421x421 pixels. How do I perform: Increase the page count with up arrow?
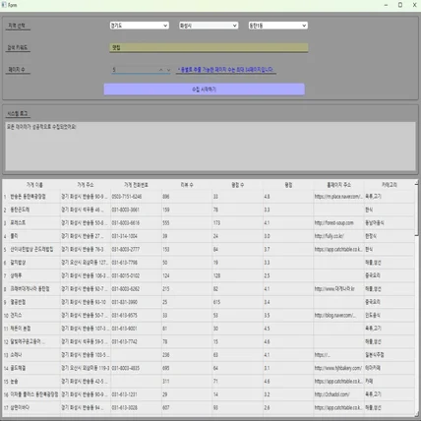161,70
